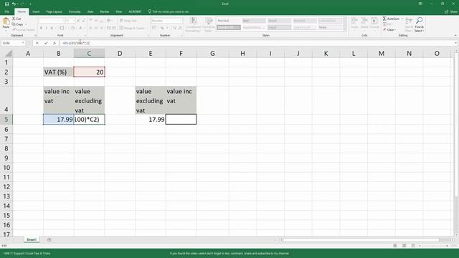Click the Share button
This screenshot has width=459, height=258.
[x=451, y=11]
